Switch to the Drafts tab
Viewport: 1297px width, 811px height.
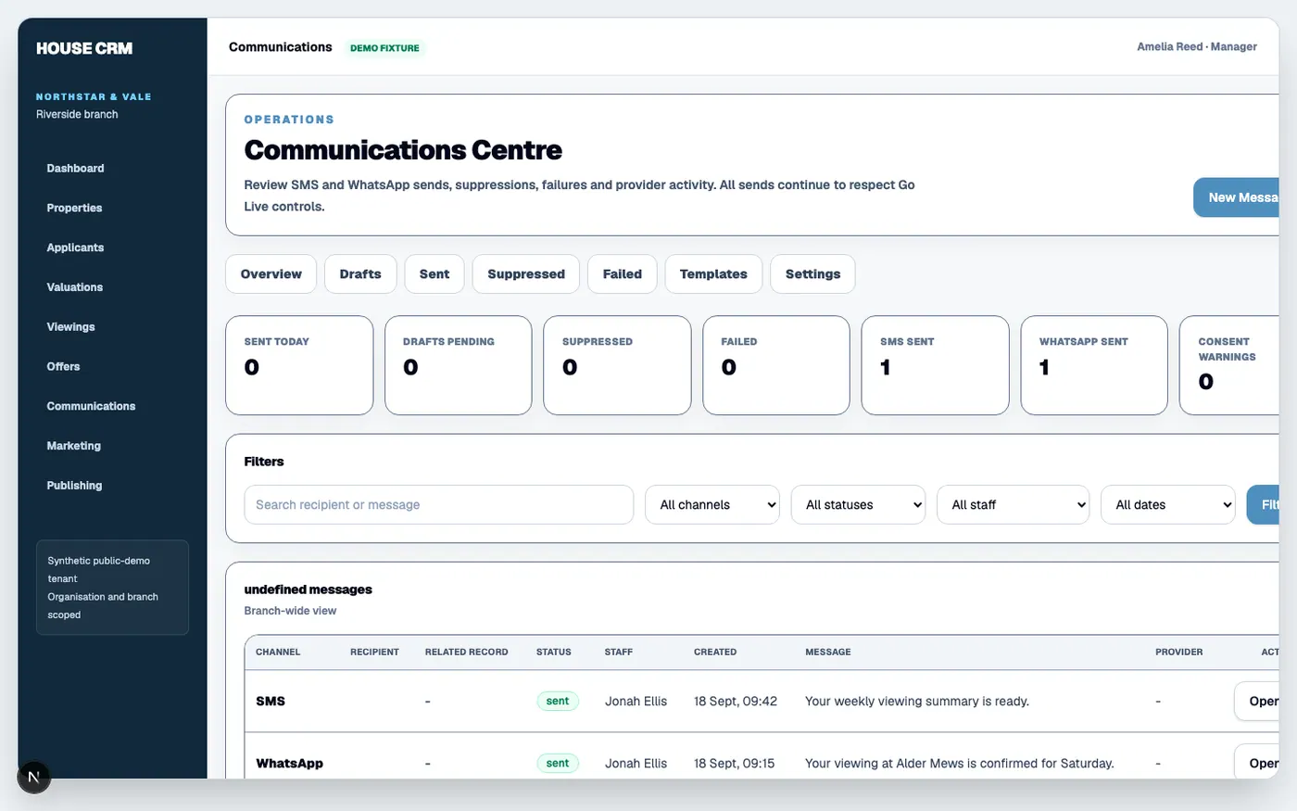360,274
